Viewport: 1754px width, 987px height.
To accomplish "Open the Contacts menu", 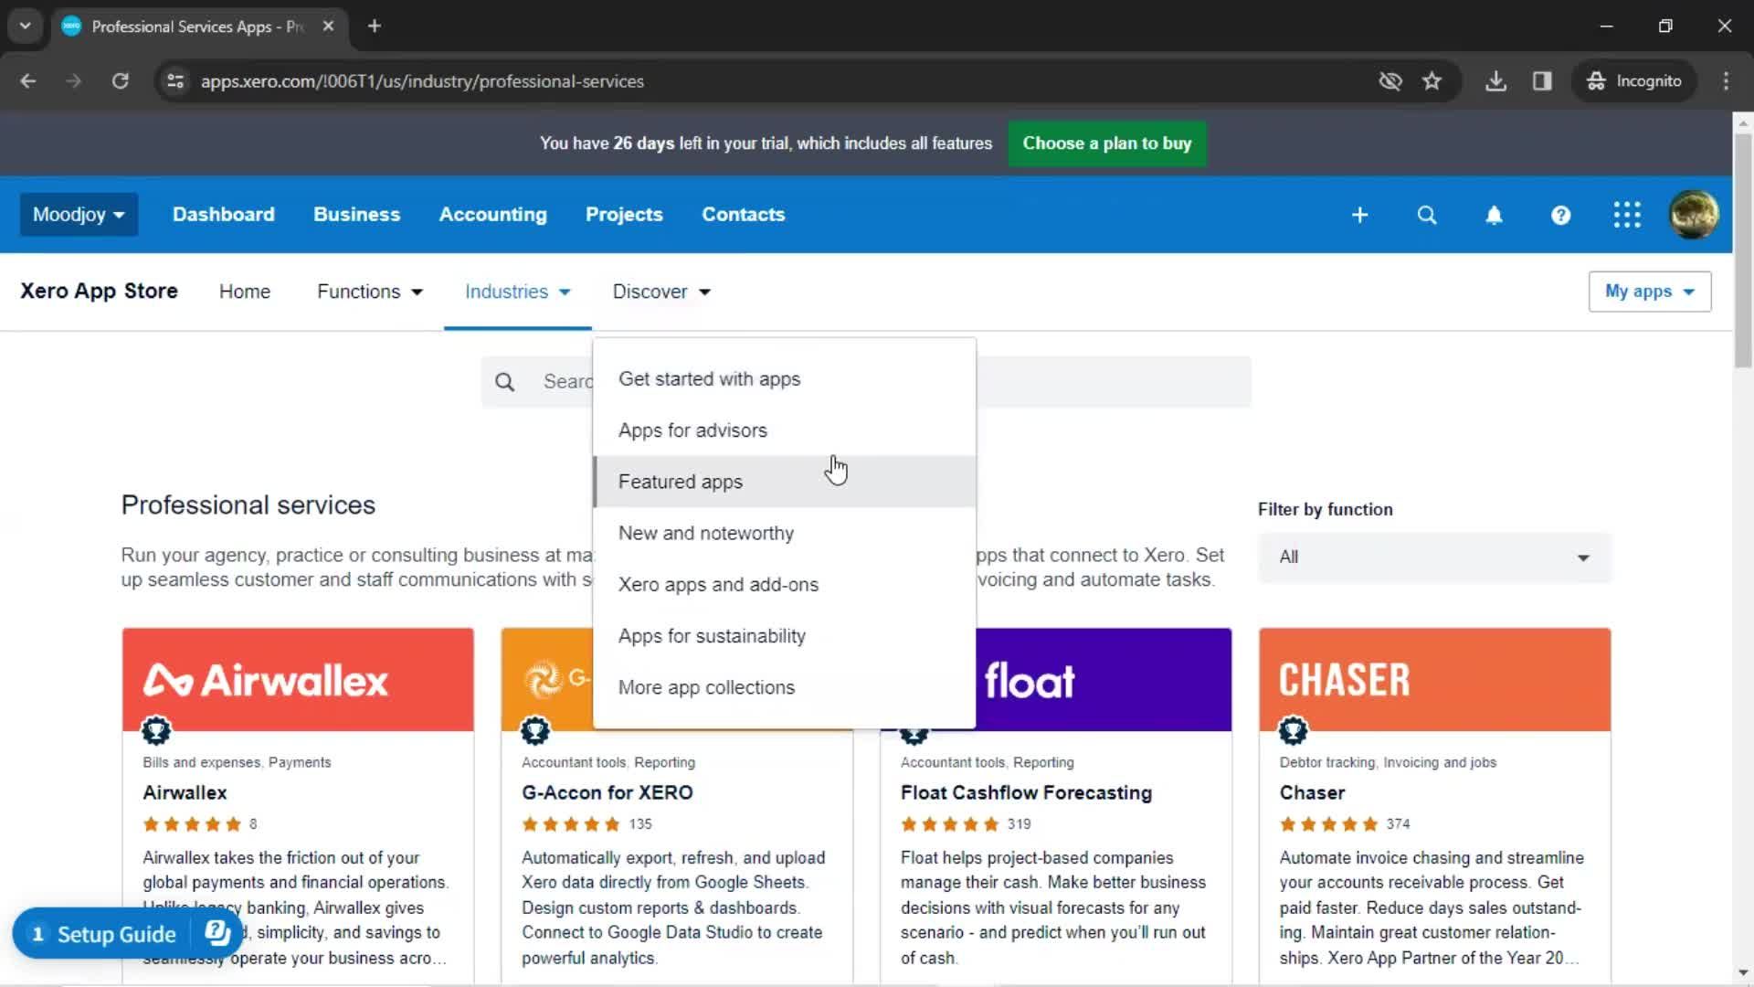I will [743, 215].
